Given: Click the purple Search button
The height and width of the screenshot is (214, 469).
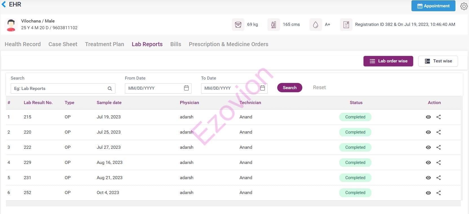Looking at the screenshot, I should (x=290, y=88).
